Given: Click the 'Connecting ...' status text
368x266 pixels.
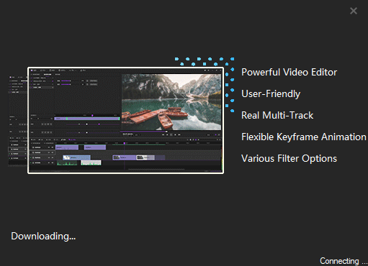Looking at the screenshot, I should pyautogui.click(x=343, y=261).
